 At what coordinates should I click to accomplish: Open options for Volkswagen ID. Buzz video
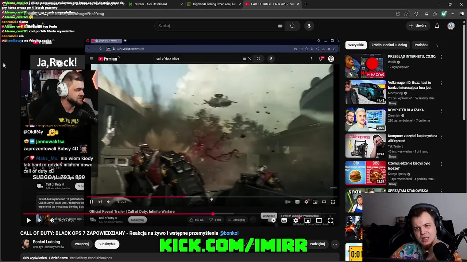[441, 83]
